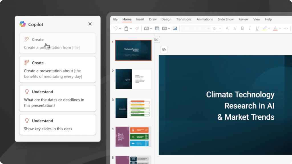Screen dimensions: 292x164
Task: Open the Transitions tab
Action: [184, 19]
